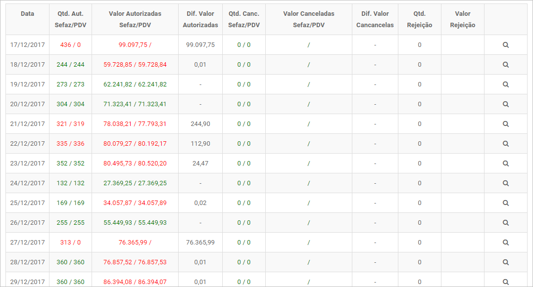Open magnifier on the 27/12/2017 row

click(505, 242)
